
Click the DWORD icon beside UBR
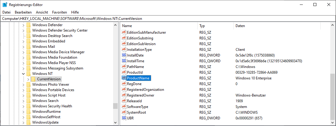124,118
